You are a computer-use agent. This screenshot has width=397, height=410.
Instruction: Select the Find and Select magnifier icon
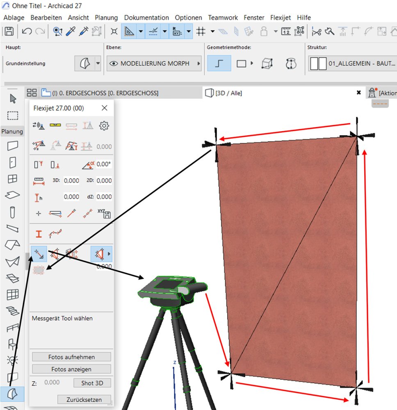pyautogui.click(x=57, y=32)
